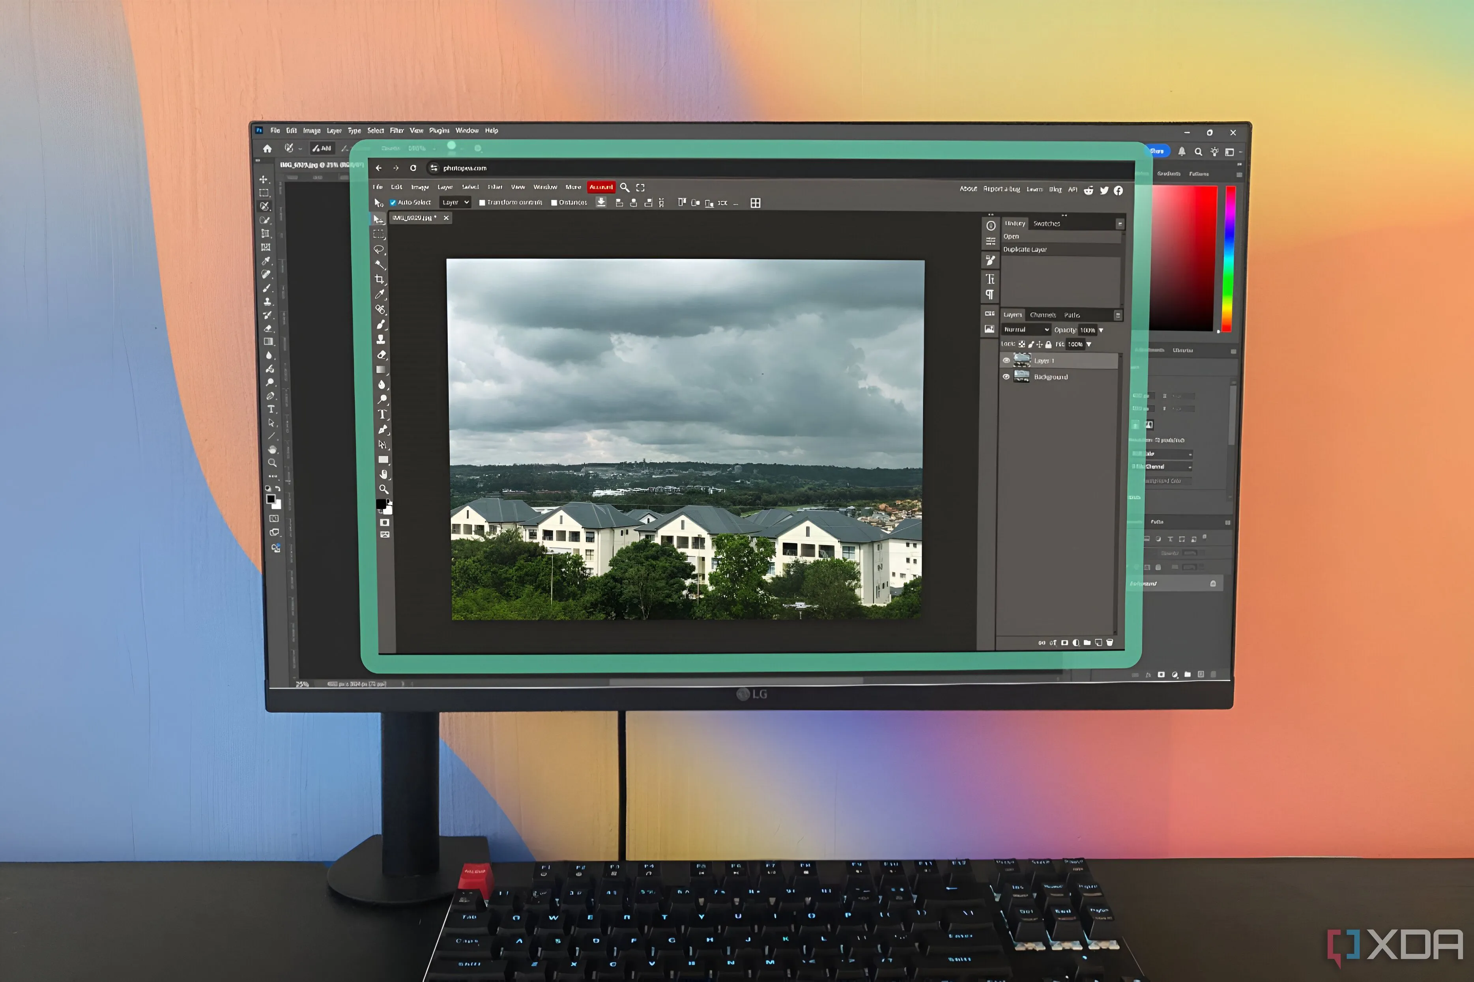Enable the Transform controls checkbox
The image size is (1474, 982).
482,202
